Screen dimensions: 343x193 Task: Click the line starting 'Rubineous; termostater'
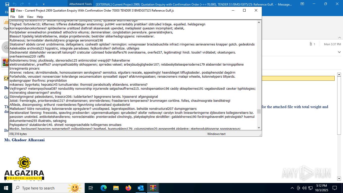click(x=56, y=40)
